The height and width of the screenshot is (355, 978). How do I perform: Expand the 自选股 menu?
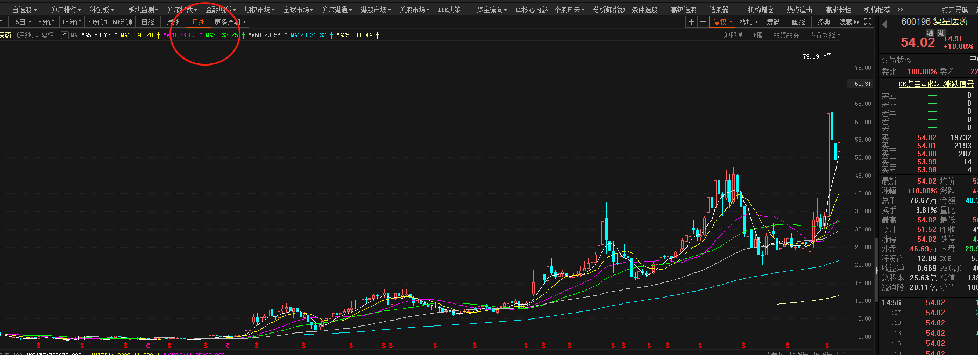24,10
